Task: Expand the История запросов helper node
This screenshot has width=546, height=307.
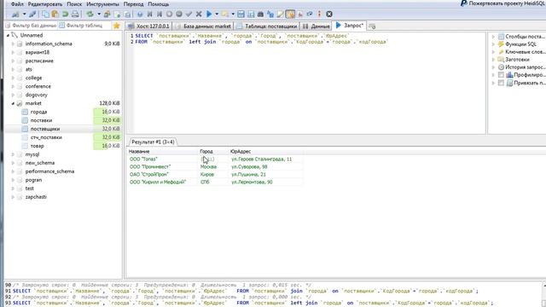Action: point(493,67)
